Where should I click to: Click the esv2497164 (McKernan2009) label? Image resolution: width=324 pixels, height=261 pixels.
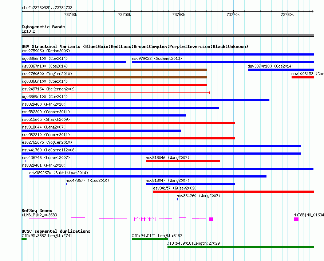(x=49, y=89)
